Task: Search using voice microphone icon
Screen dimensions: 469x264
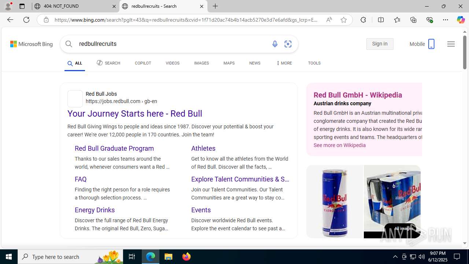Action: coord(275,44)
